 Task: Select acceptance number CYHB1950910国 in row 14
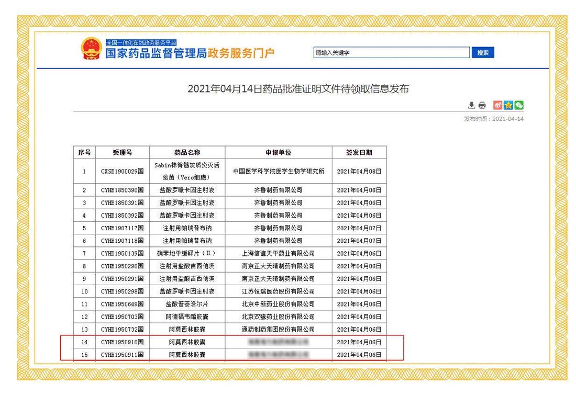(x=123, y=342)
